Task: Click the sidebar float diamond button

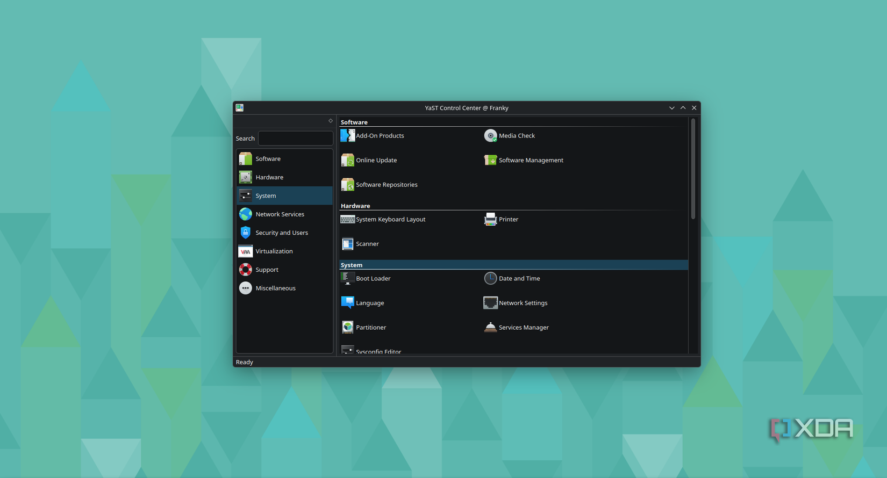Action: click(x=331, y=121)
